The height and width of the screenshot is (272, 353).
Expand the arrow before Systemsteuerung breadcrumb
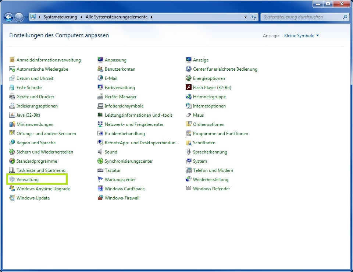pos(40,17)
